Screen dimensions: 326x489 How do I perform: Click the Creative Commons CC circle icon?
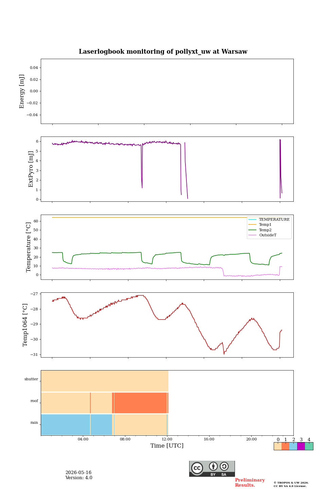(197, 468)
